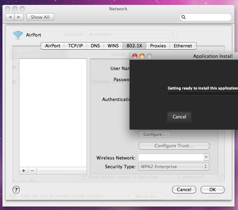The height and width of the screenshot is (210, 238).
Task: Click the magnifying glass search icon
Action: [183, 17]
